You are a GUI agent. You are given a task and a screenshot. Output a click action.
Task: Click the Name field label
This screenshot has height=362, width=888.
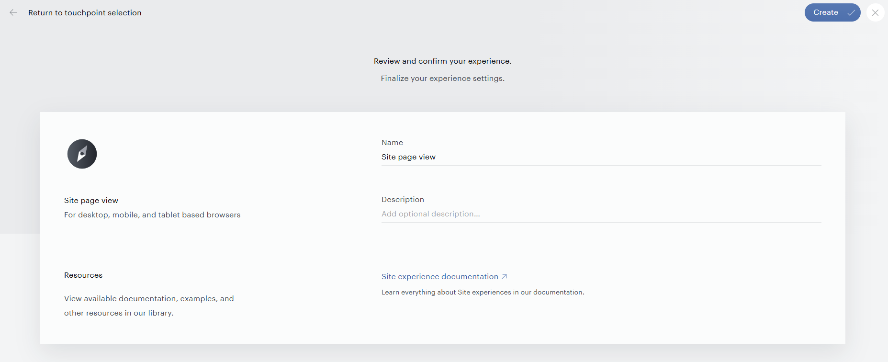point(392,143)
